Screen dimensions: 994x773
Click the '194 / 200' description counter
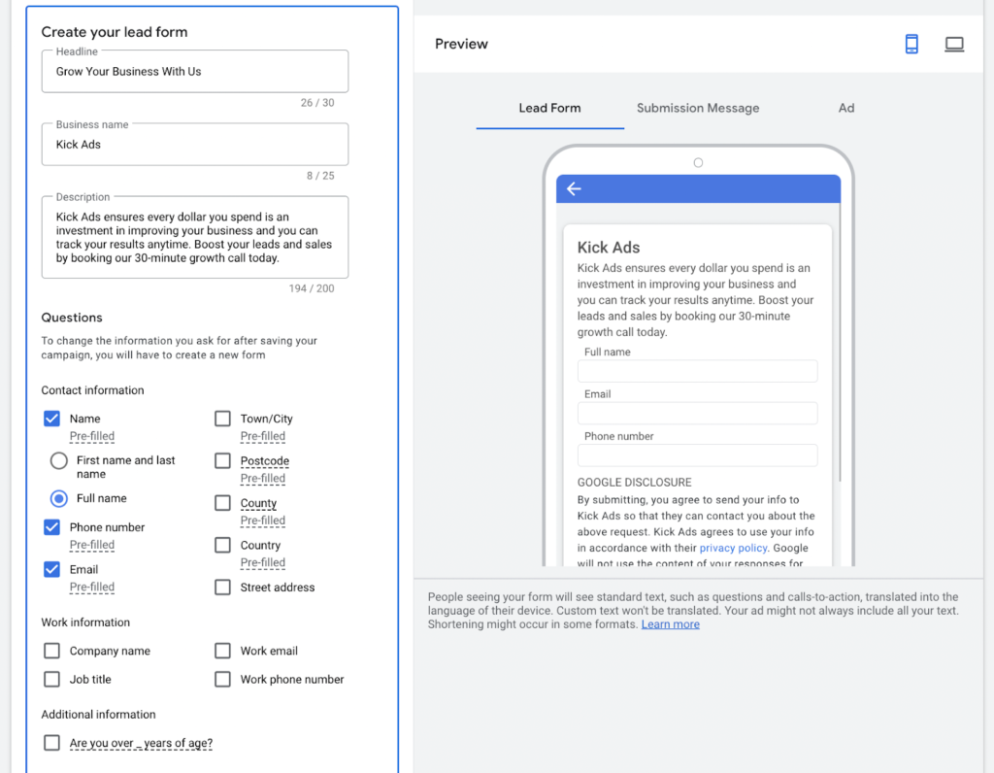pyautogui.click(x=312, y=288)
